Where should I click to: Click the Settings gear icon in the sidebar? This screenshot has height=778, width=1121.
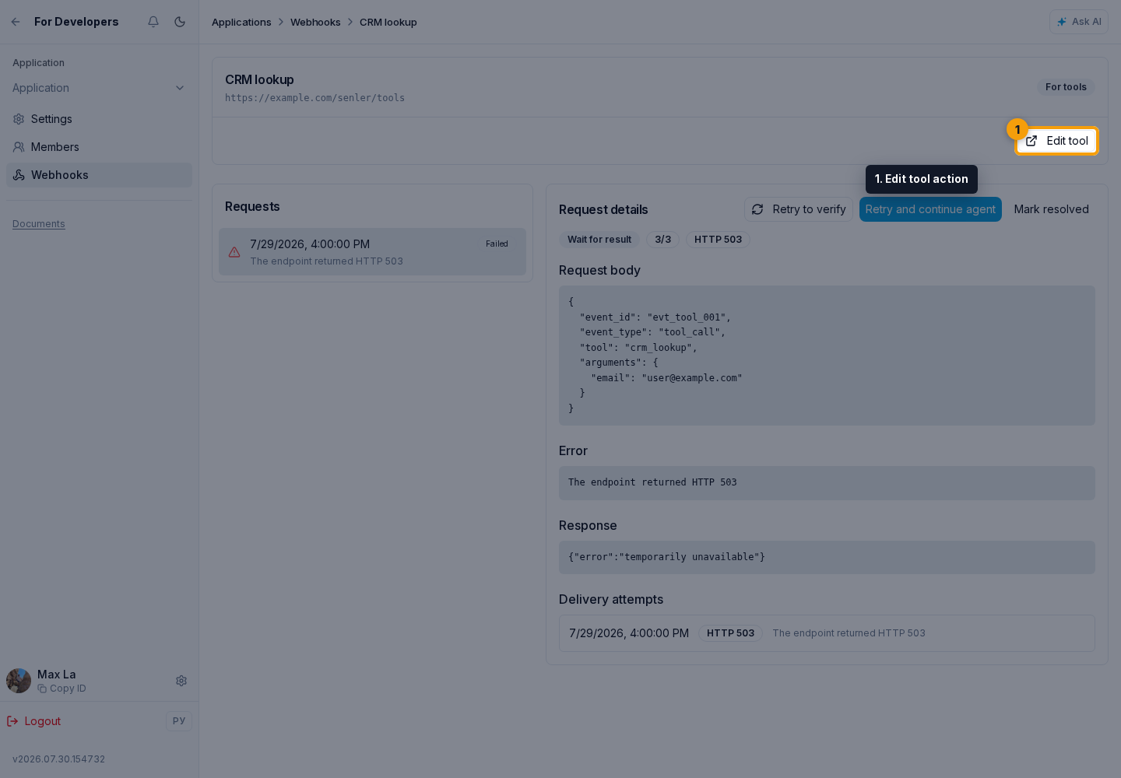pos(19,119)
